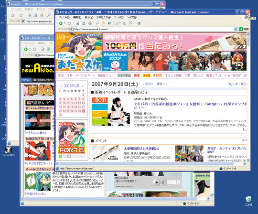Viewport: 258px width, 214px height.
Task: Open the 100万円 pink banner ad
Action: (x=174, y=42)
